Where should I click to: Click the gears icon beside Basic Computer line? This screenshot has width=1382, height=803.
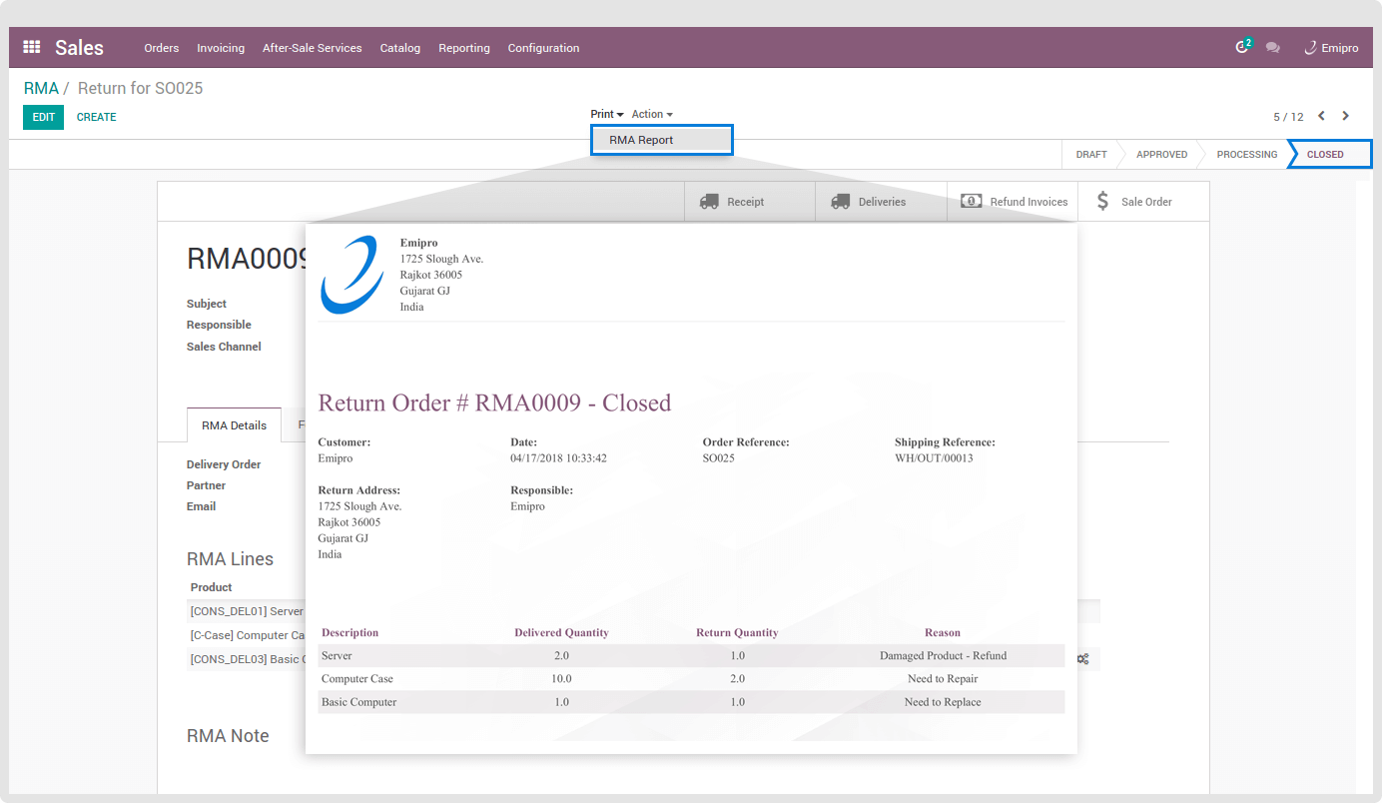(x=1083, y=659)
